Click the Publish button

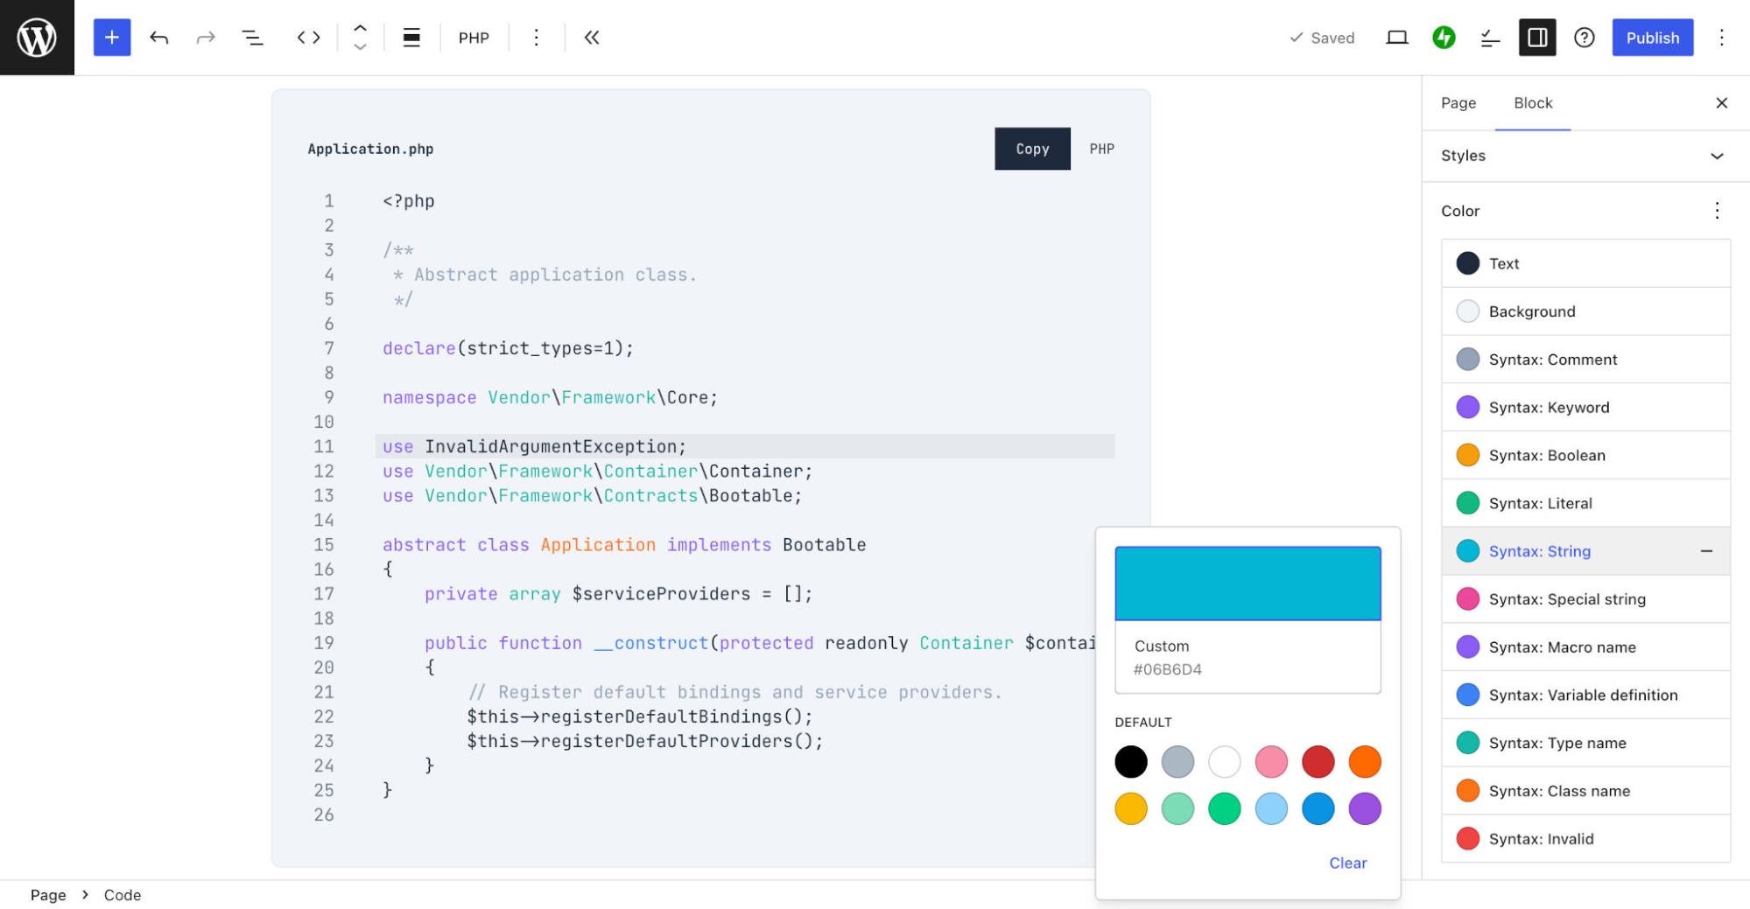pyautogui.click(x=1652, y=38)
